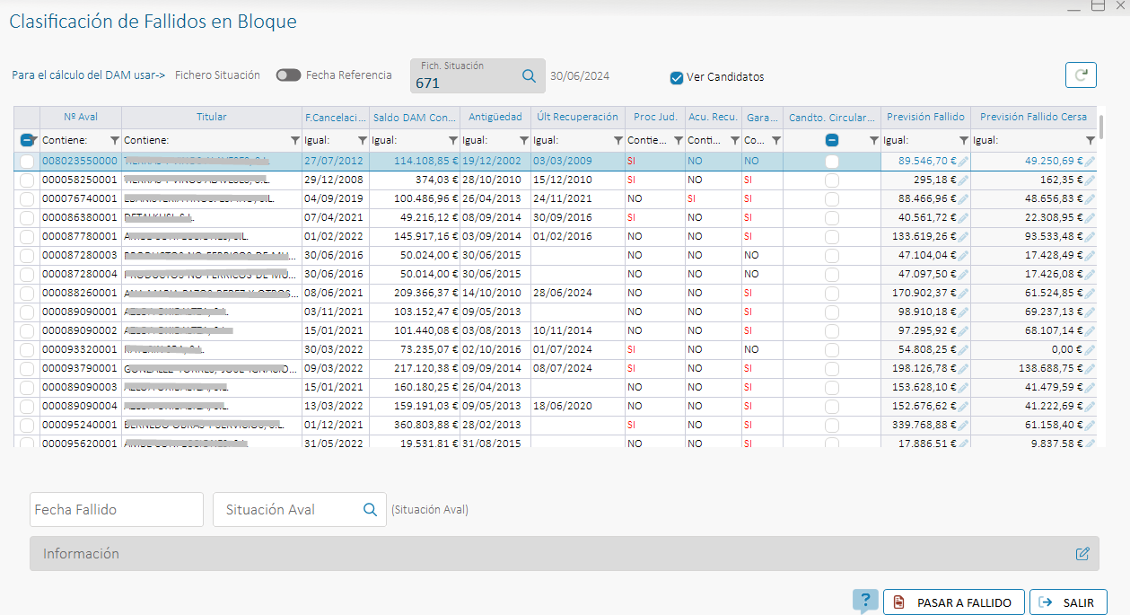Open the filter menu for Acu. Recu. column
Screen dimensions: 1130x615
(735, 141)
